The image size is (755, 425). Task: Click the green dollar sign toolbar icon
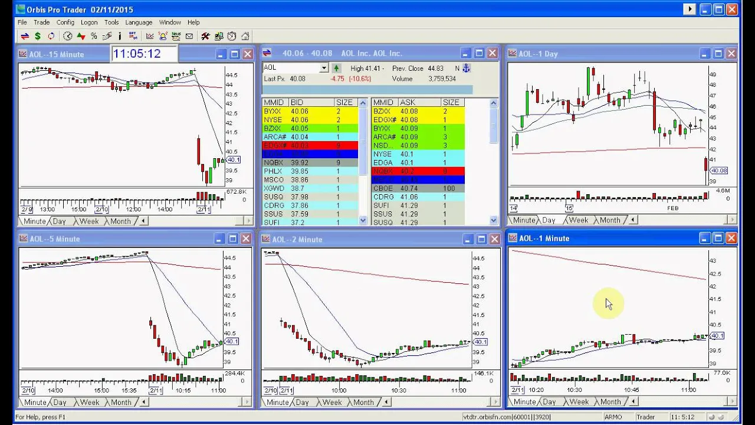coord(38,36)
